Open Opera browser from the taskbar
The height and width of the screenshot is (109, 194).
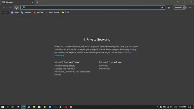tap(66, 107)
